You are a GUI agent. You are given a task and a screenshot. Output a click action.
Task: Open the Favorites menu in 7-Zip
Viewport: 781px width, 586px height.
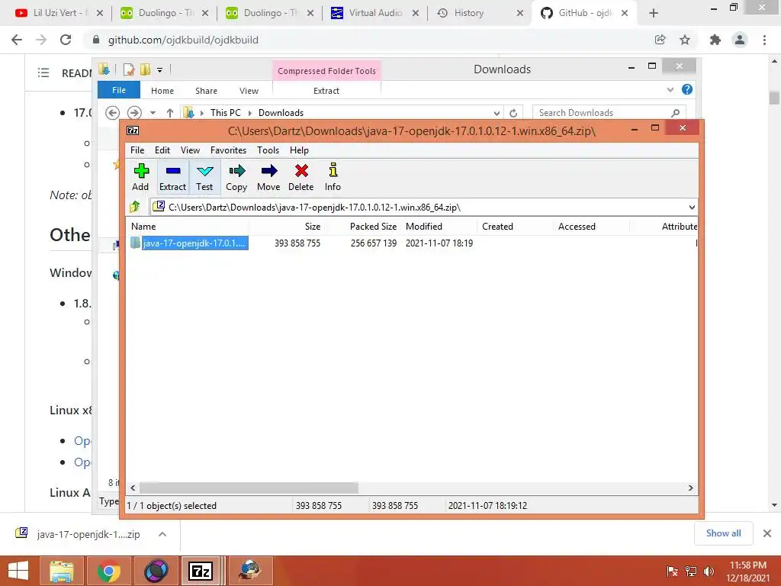tap(228, 150)
